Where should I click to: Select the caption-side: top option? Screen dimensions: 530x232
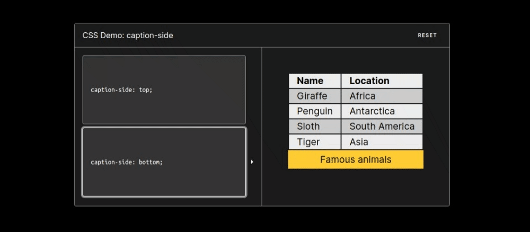(x=164, y=90)
